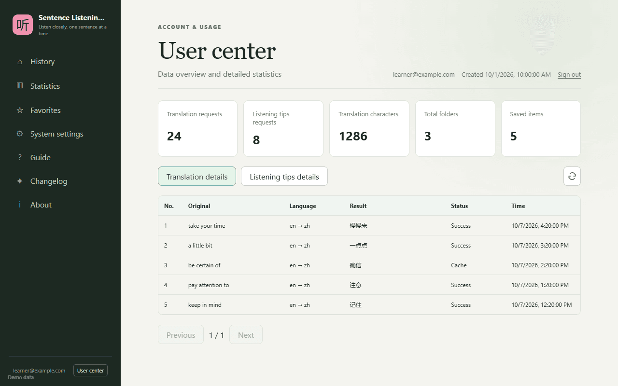Click the 1 / 1 page indicator
Viewport: 618px width, 386px height.
tap(216, 335)
